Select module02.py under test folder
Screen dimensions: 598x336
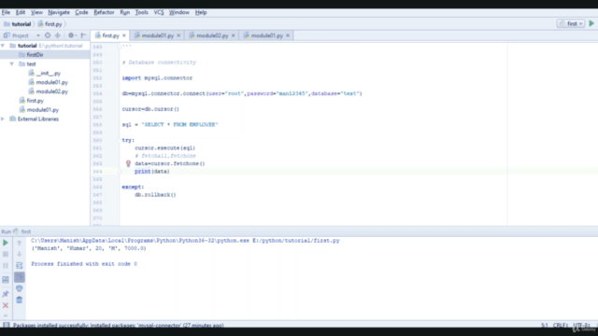click(x=52, y=91)
